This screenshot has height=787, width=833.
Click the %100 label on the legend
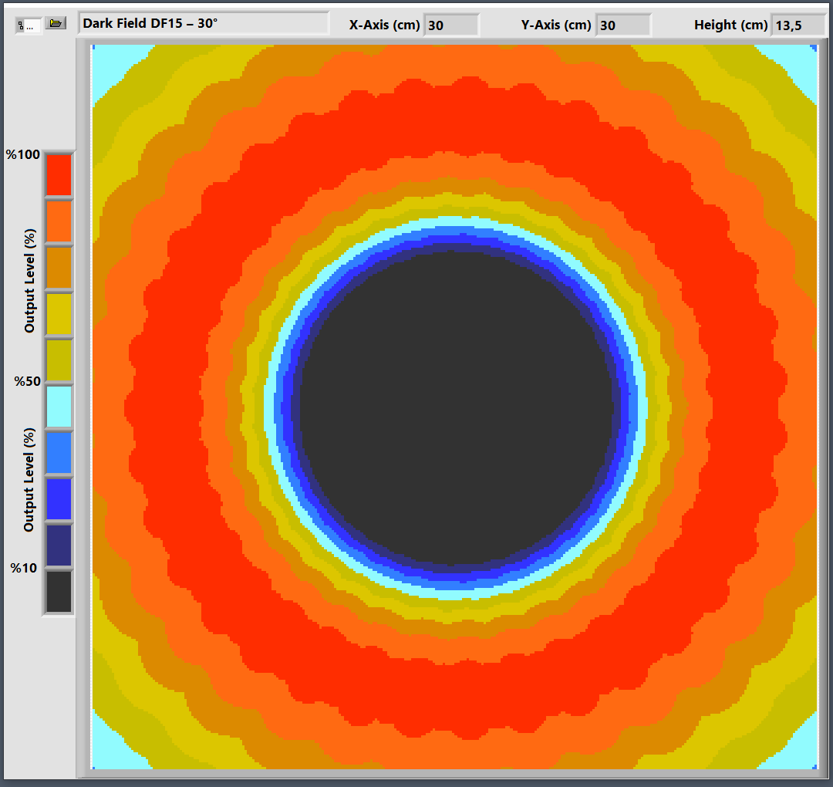(22, 155)
